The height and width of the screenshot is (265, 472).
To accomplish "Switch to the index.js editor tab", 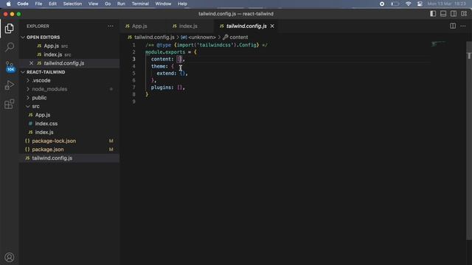I will coord(191,26).
